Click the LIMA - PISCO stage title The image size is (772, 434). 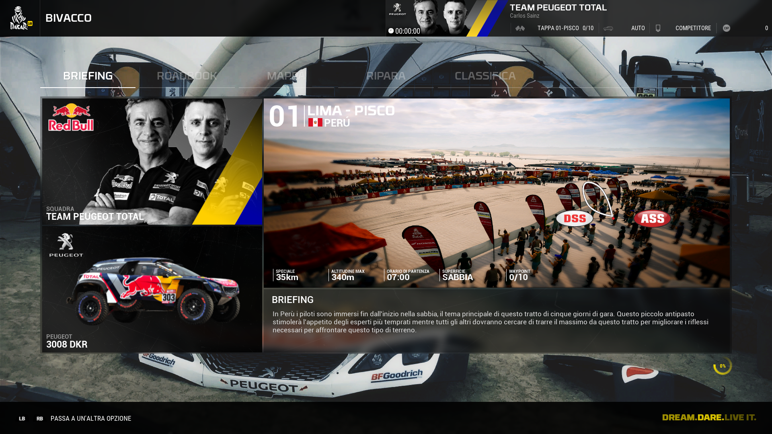tap(351, 111)
